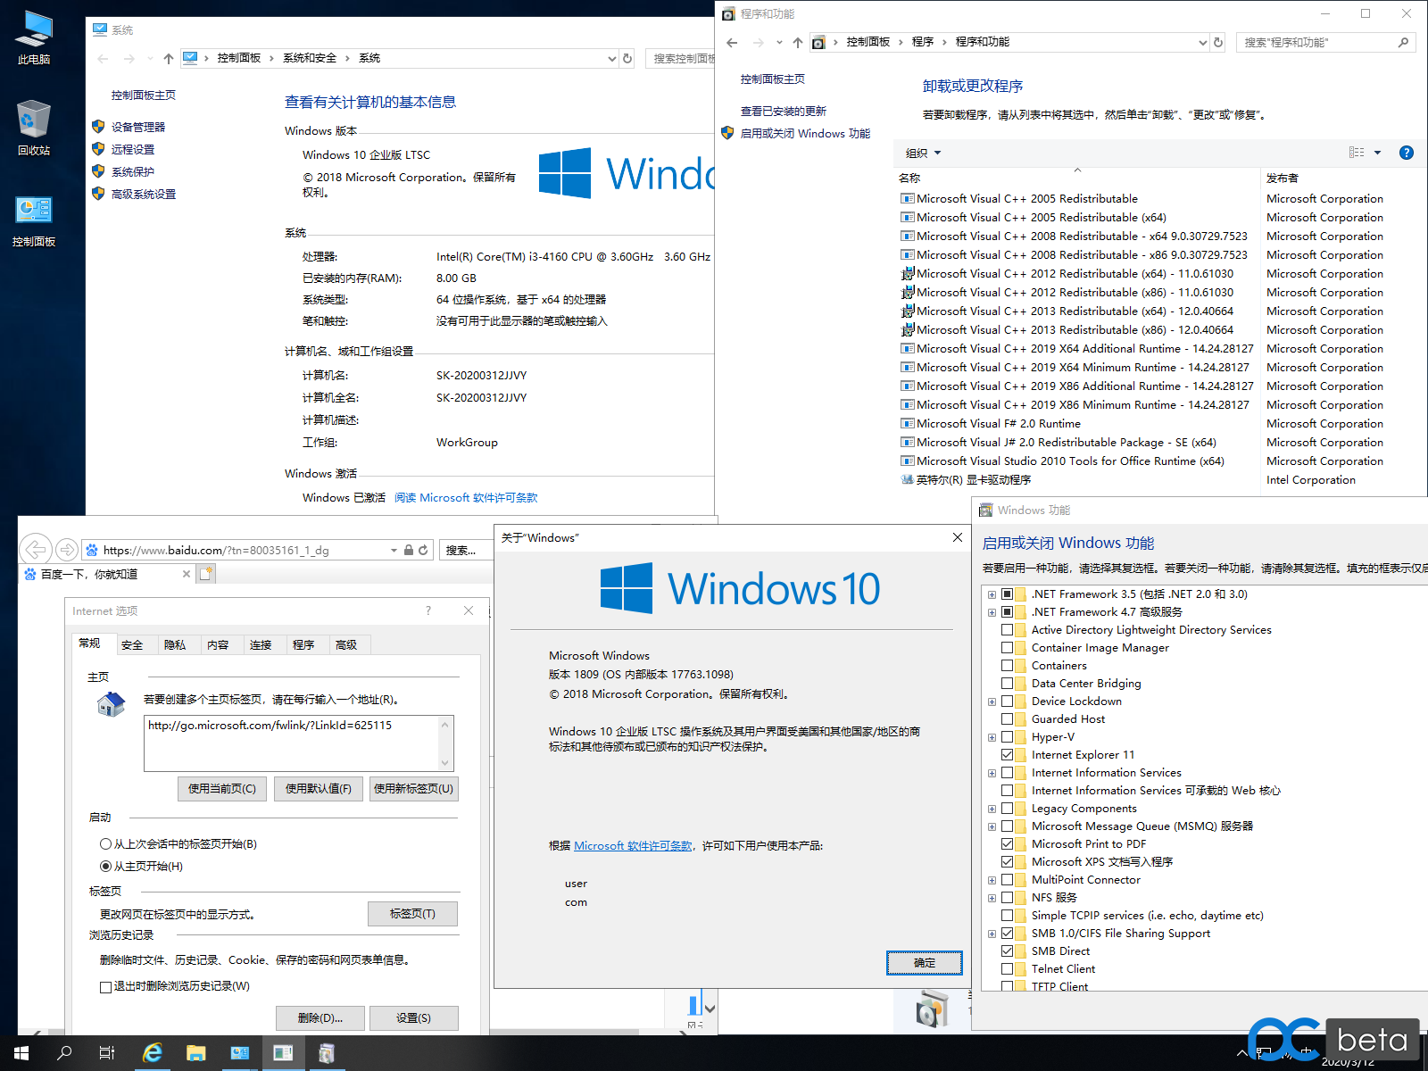Change the view layout icon in Programs list
The image size is (1428, 1071).
[x=1357, y=153]
